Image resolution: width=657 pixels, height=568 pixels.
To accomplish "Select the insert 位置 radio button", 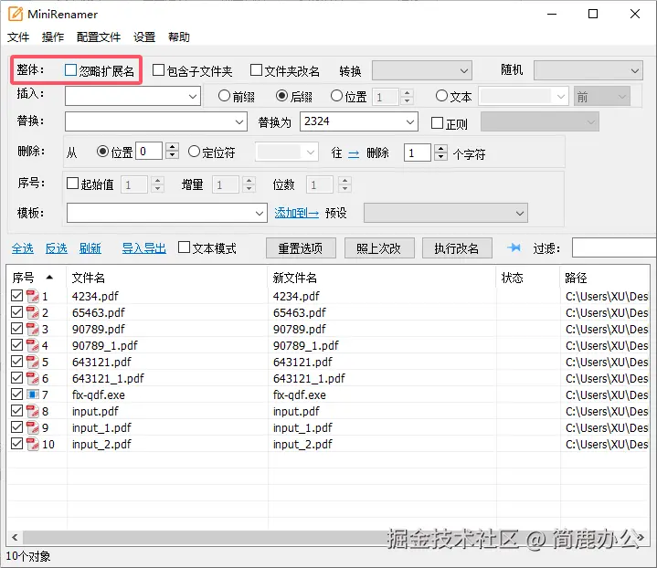I will [336, 96].
